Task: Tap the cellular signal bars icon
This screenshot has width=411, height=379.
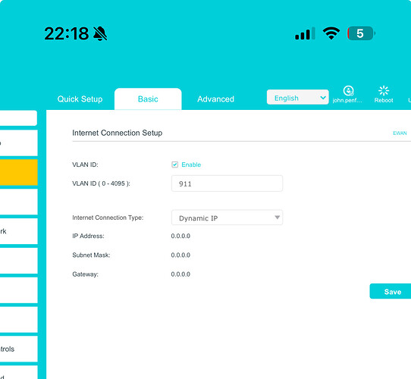Action: click(x=305, y=33)
